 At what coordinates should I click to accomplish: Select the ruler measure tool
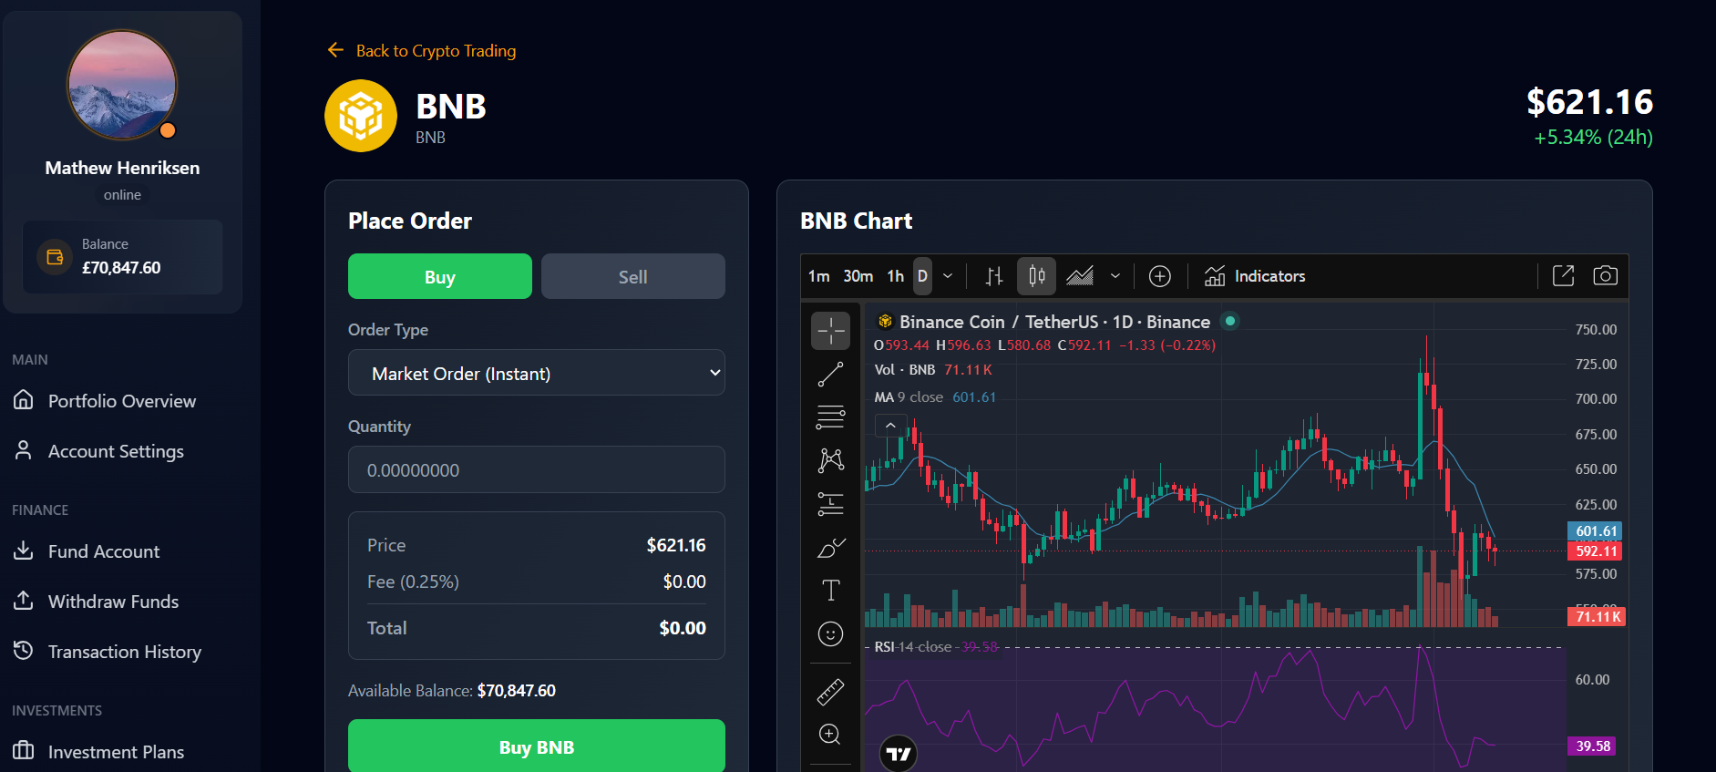(x=830, y=693)
